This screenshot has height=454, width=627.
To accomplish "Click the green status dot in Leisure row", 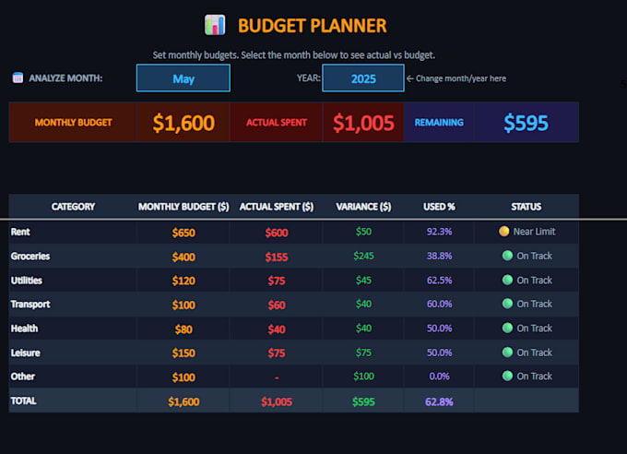I will coord(507,352).
